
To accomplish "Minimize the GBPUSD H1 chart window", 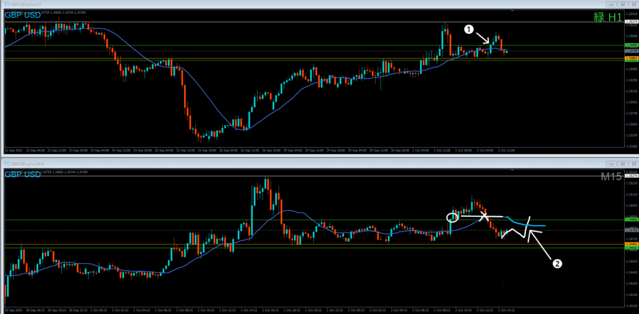I will (x=610, y=4).
